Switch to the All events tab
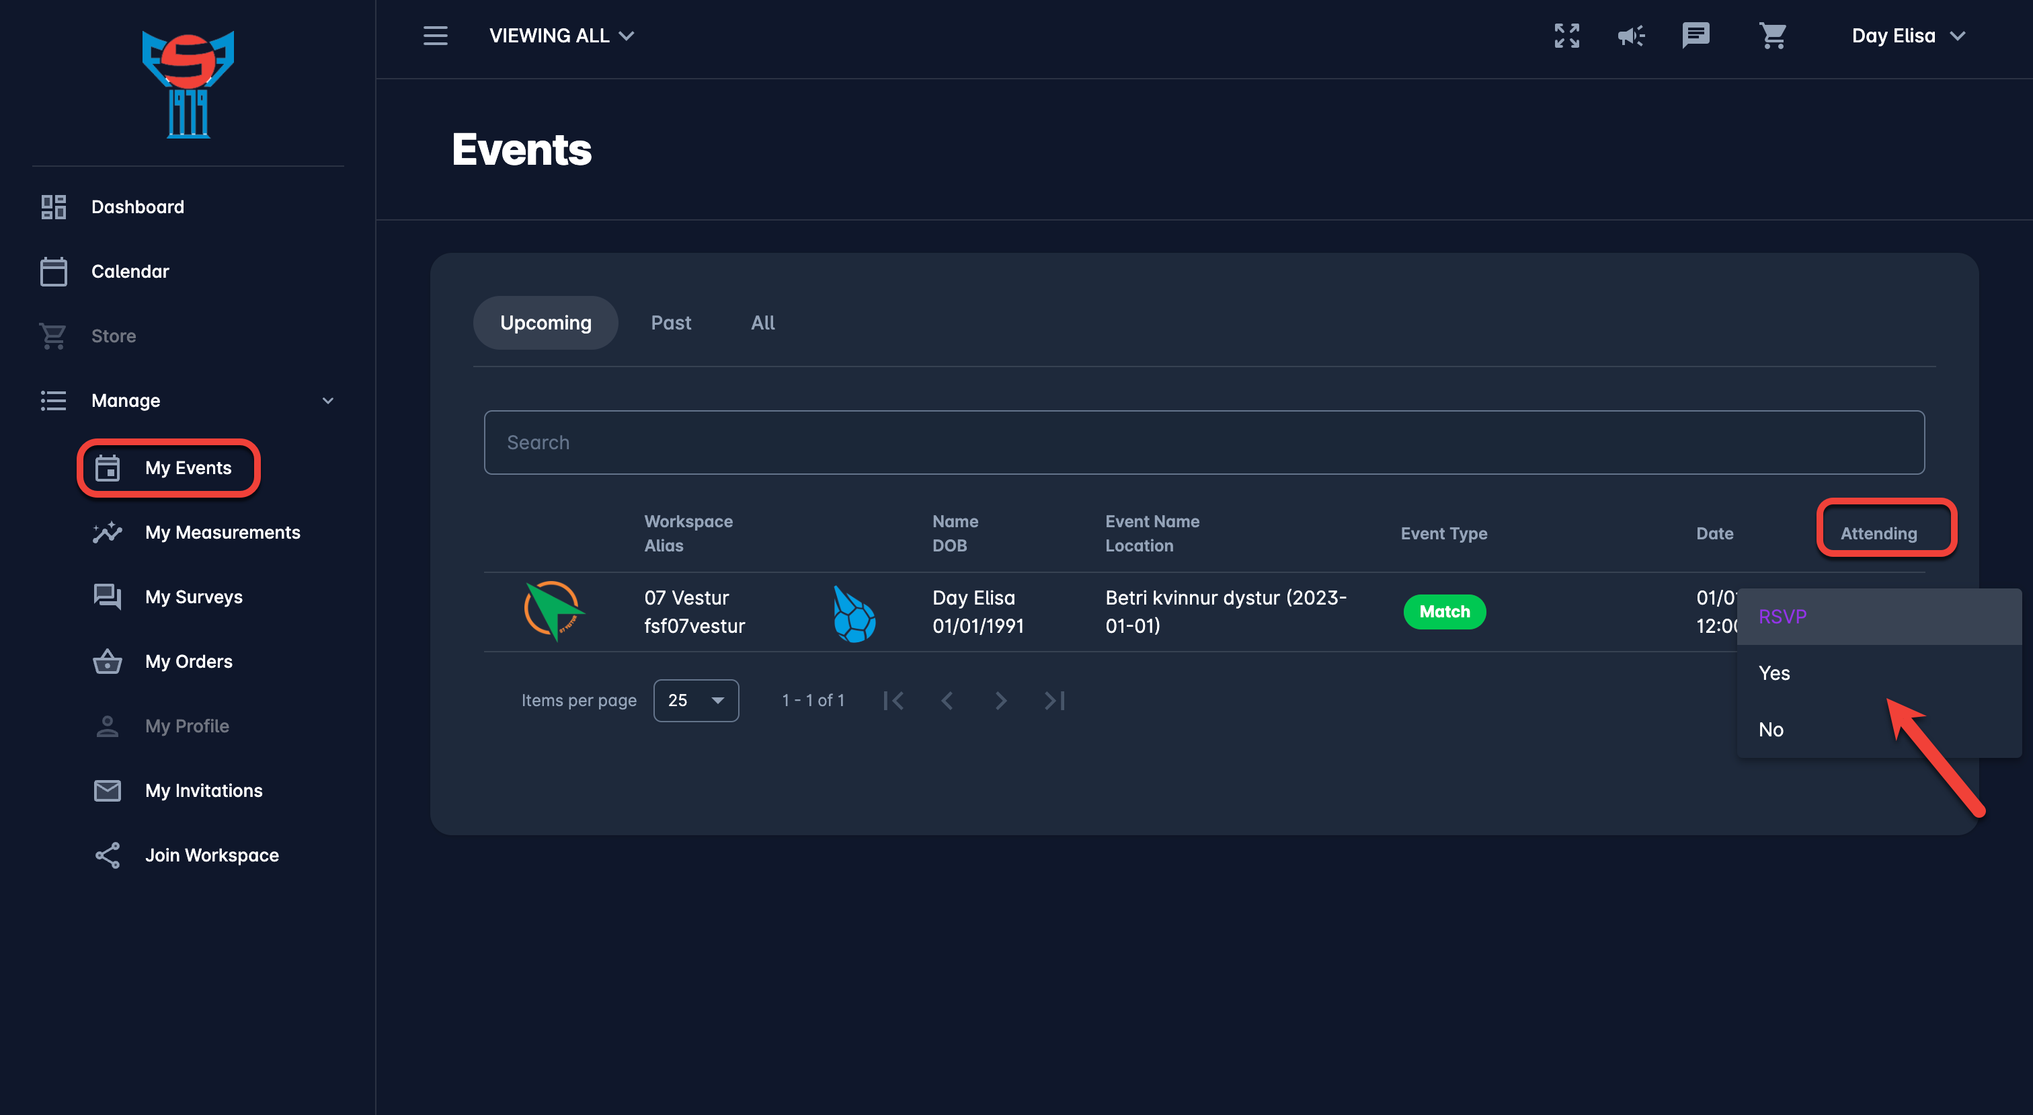The image size is (2033, 1115). tap(762, 323)
